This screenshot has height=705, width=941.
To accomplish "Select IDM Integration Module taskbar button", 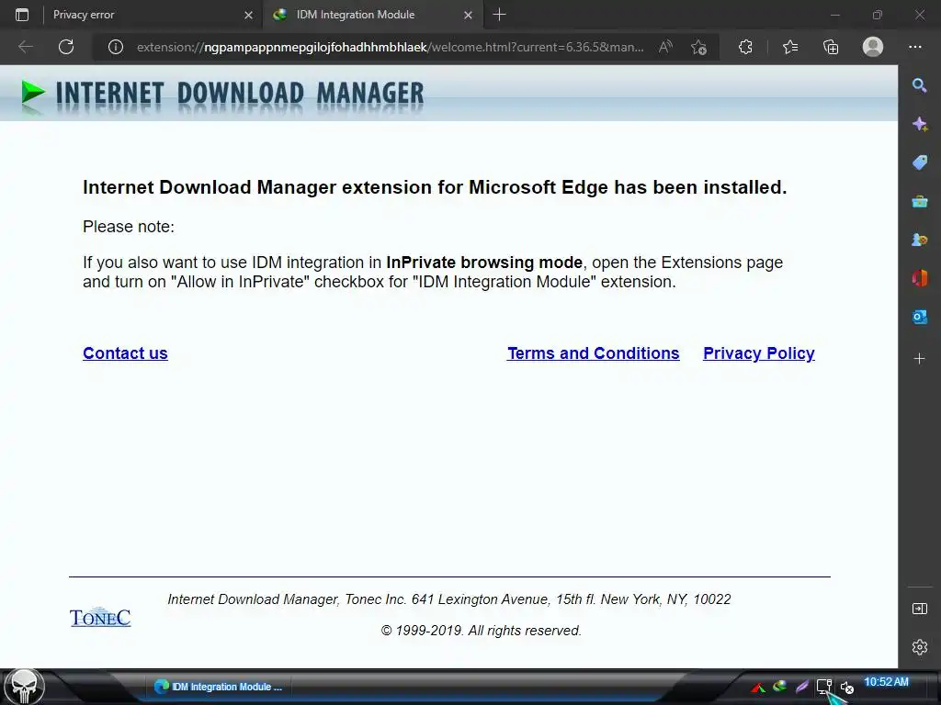I will pos(219,687).
